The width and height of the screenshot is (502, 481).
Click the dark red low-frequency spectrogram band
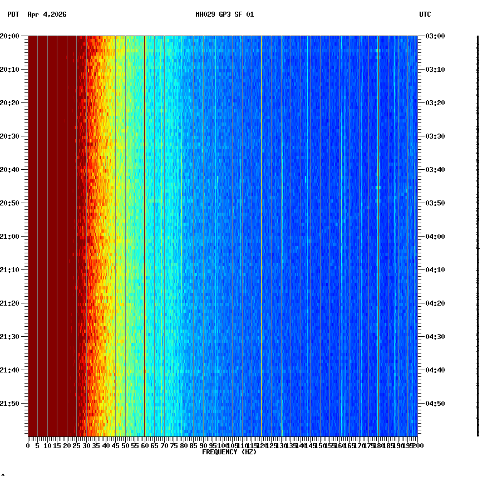pos(50,223)
